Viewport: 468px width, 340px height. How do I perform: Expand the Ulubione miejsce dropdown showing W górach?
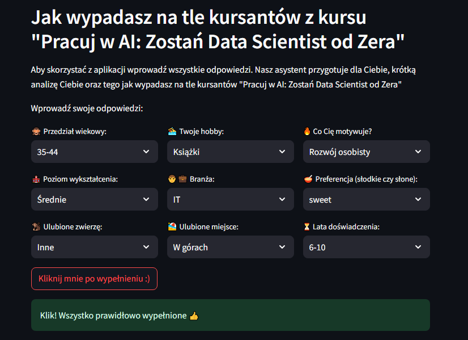tap(230, 246)
